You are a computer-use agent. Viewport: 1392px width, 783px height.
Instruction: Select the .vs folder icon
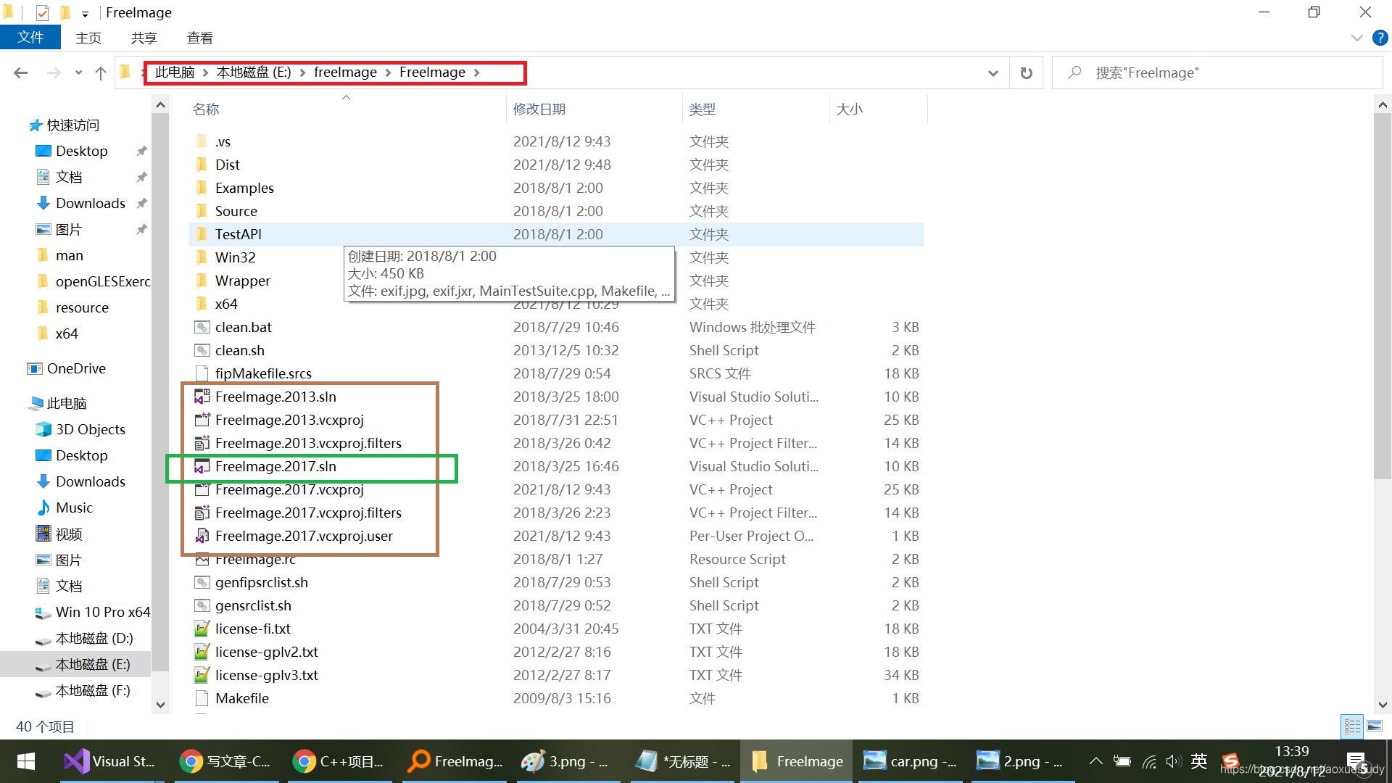click(202, 141)
